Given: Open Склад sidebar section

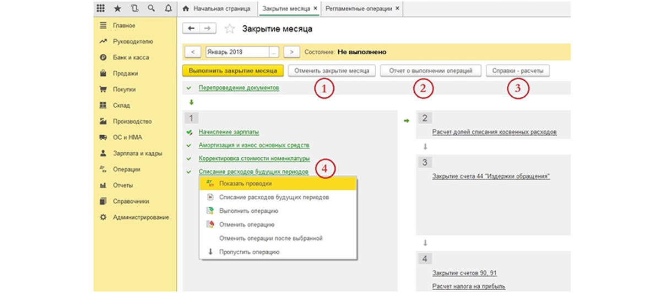Looking at the screenshot, I should 121,106.
